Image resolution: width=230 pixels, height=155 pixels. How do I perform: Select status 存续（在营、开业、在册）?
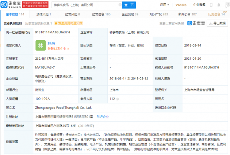[x=127, y=45]
